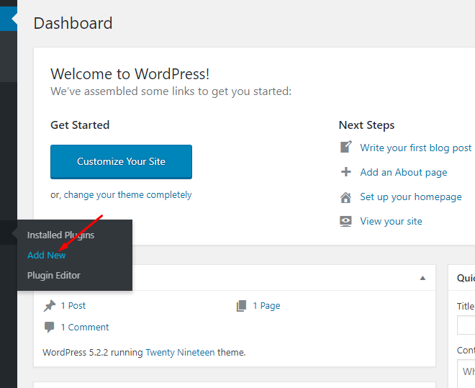Open the Set up your homepage link
The image size is (475, 388).
[x=411, y=197]
